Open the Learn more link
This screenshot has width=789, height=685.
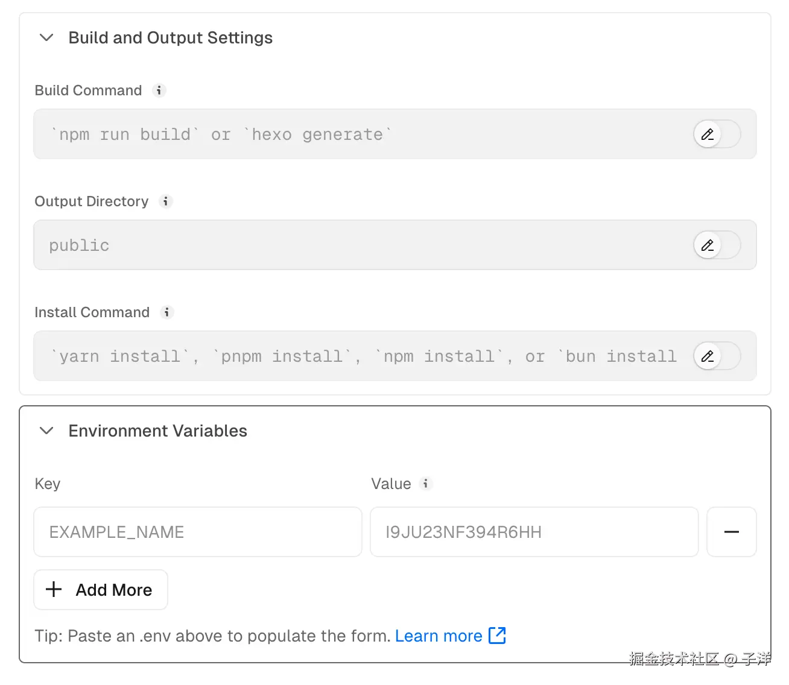439,636
